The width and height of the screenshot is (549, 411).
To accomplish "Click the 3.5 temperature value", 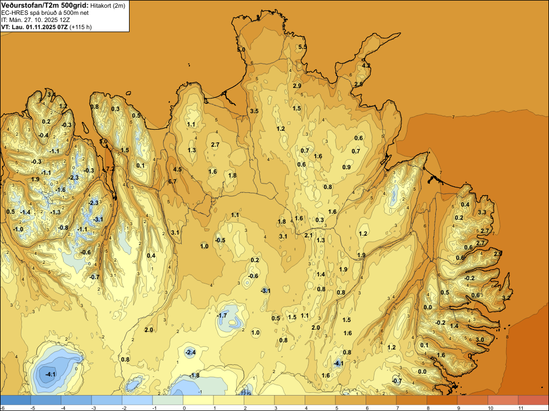I will (x=254, y=111).
